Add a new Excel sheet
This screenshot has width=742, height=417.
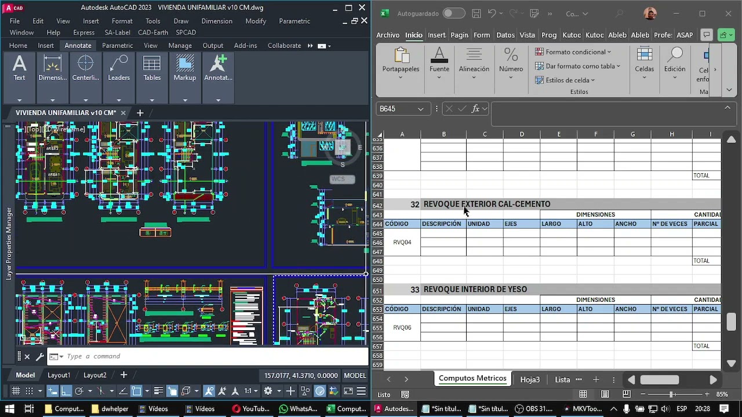(596, 379)
